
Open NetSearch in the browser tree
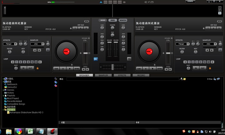tap(12, 84)
